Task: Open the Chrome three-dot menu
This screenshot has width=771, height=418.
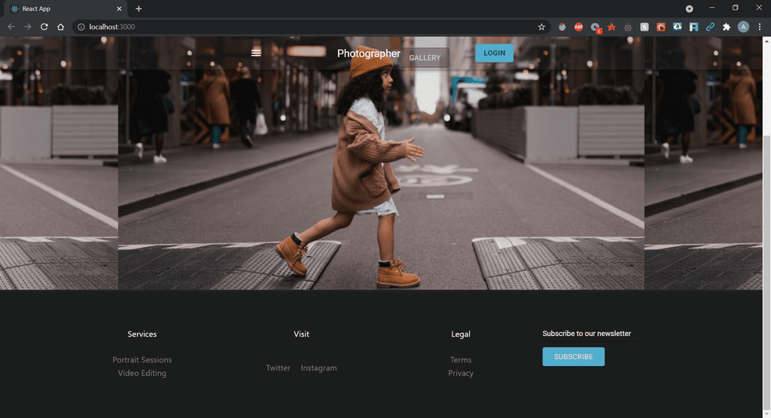Action: pyautogui.click(x=760, y=27)
